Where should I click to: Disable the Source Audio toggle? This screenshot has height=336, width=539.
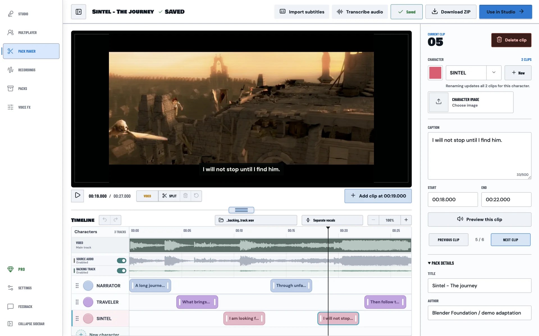point(122,261)
